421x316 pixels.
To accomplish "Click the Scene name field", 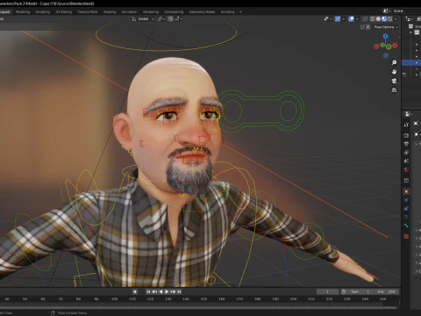I will tap(406, 11).
